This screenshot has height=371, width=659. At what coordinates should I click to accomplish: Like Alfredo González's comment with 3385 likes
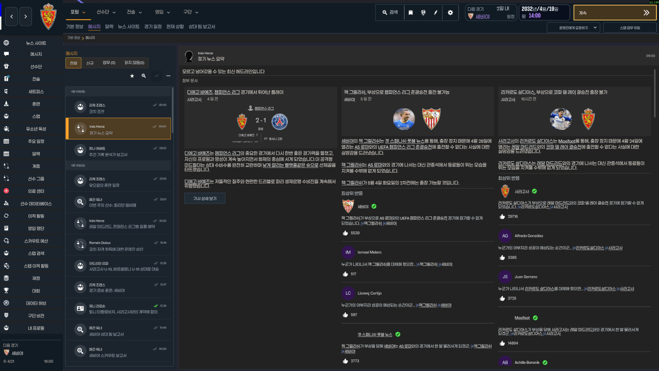click(501, 257)
